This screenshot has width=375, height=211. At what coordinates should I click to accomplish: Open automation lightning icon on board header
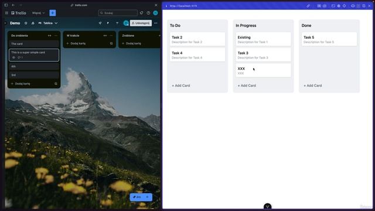point(108,23)
